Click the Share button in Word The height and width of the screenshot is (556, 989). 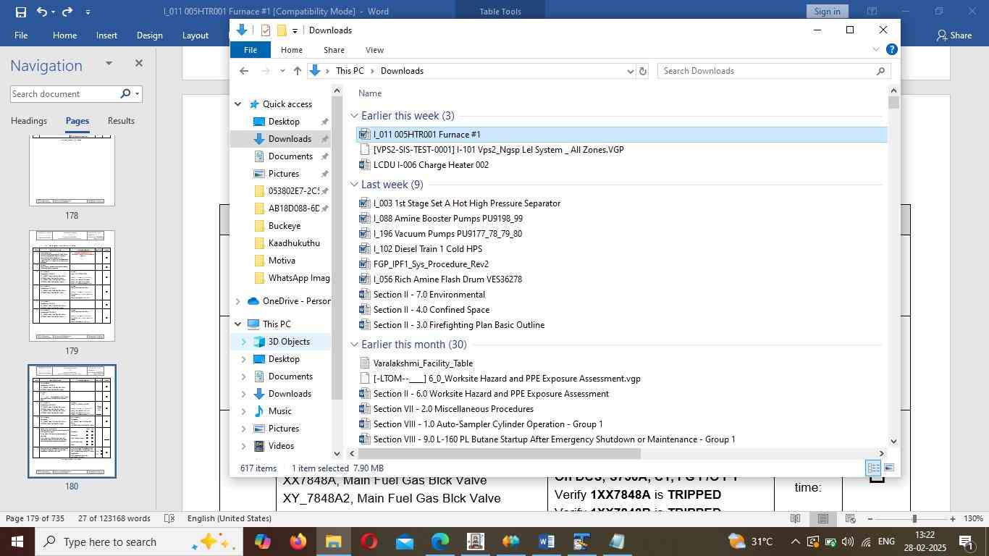pyautogui.click(x=954, y=35)
